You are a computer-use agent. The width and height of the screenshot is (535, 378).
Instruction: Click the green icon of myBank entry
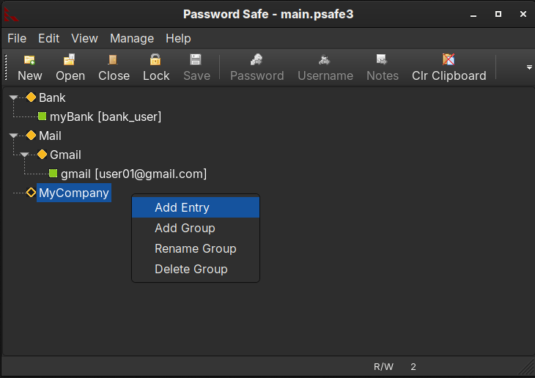point(42,116)
